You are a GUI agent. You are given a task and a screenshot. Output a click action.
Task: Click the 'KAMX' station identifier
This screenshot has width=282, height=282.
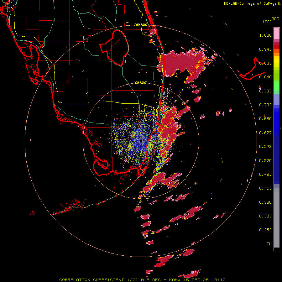(x=175, y=280)
